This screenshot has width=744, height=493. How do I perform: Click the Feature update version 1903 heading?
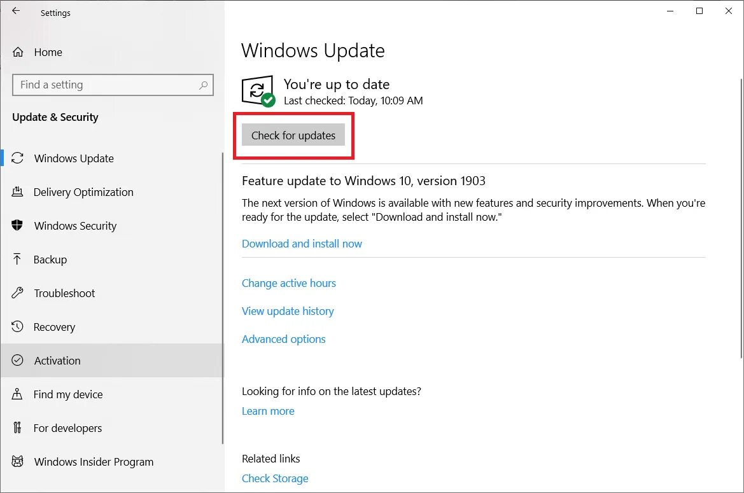pos(363,181)
